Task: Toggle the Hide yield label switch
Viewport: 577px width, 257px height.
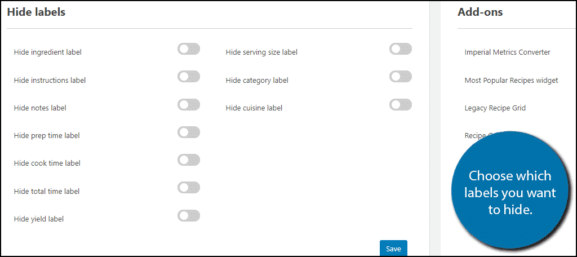Action: pos(189,215)
